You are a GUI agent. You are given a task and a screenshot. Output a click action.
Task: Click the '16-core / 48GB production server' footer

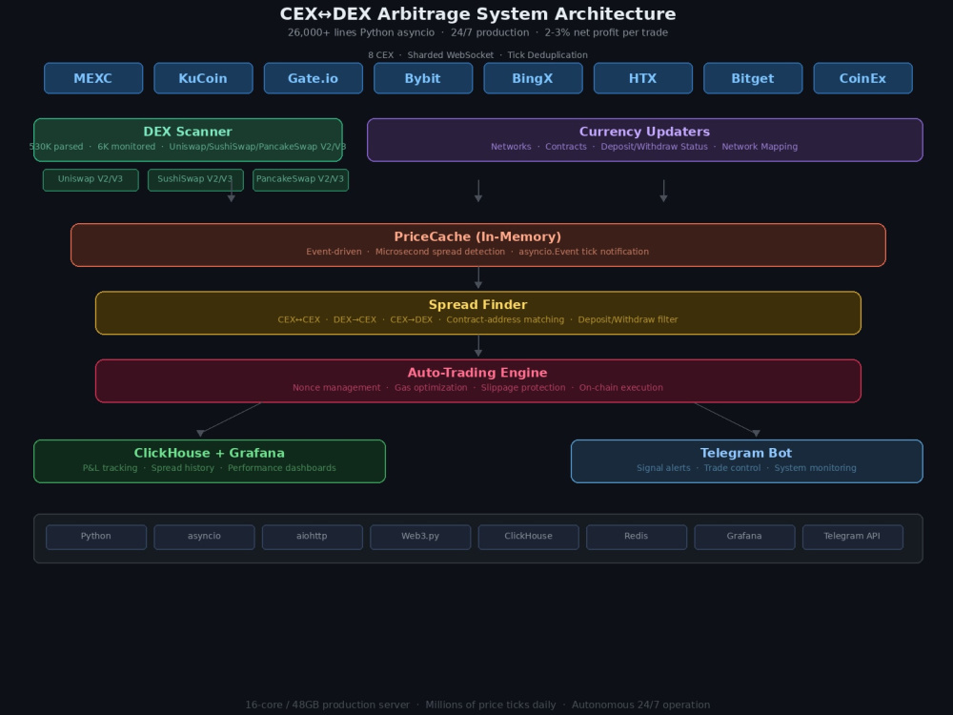(x=328, y=705)
